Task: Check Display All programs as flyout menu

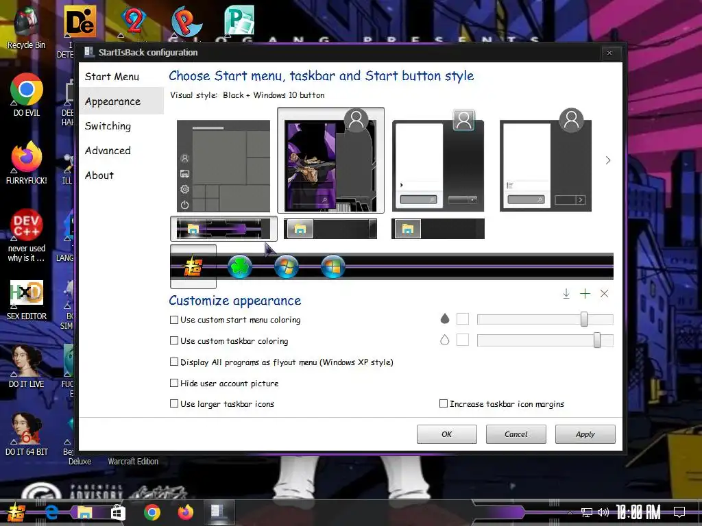Action: tap(174, 362)
